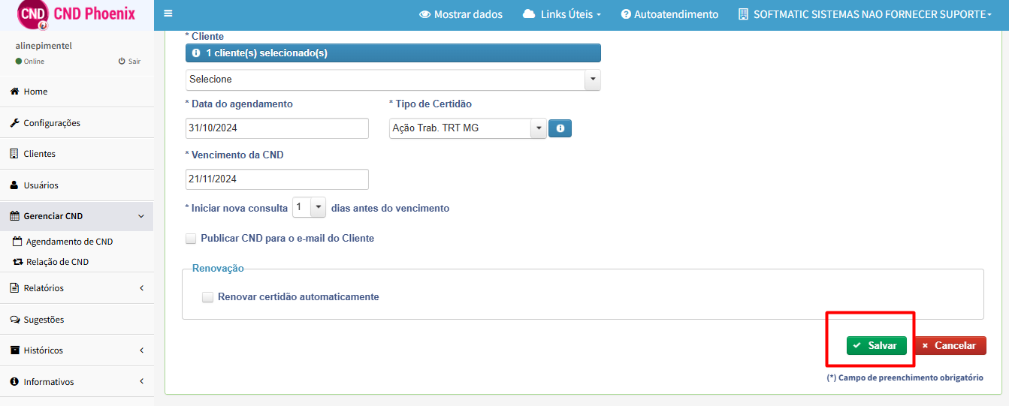Viewport: 1009px width, 406px height.
Task: Click the hamburger menu icon in top bar
Action: (x=168, y=14)
